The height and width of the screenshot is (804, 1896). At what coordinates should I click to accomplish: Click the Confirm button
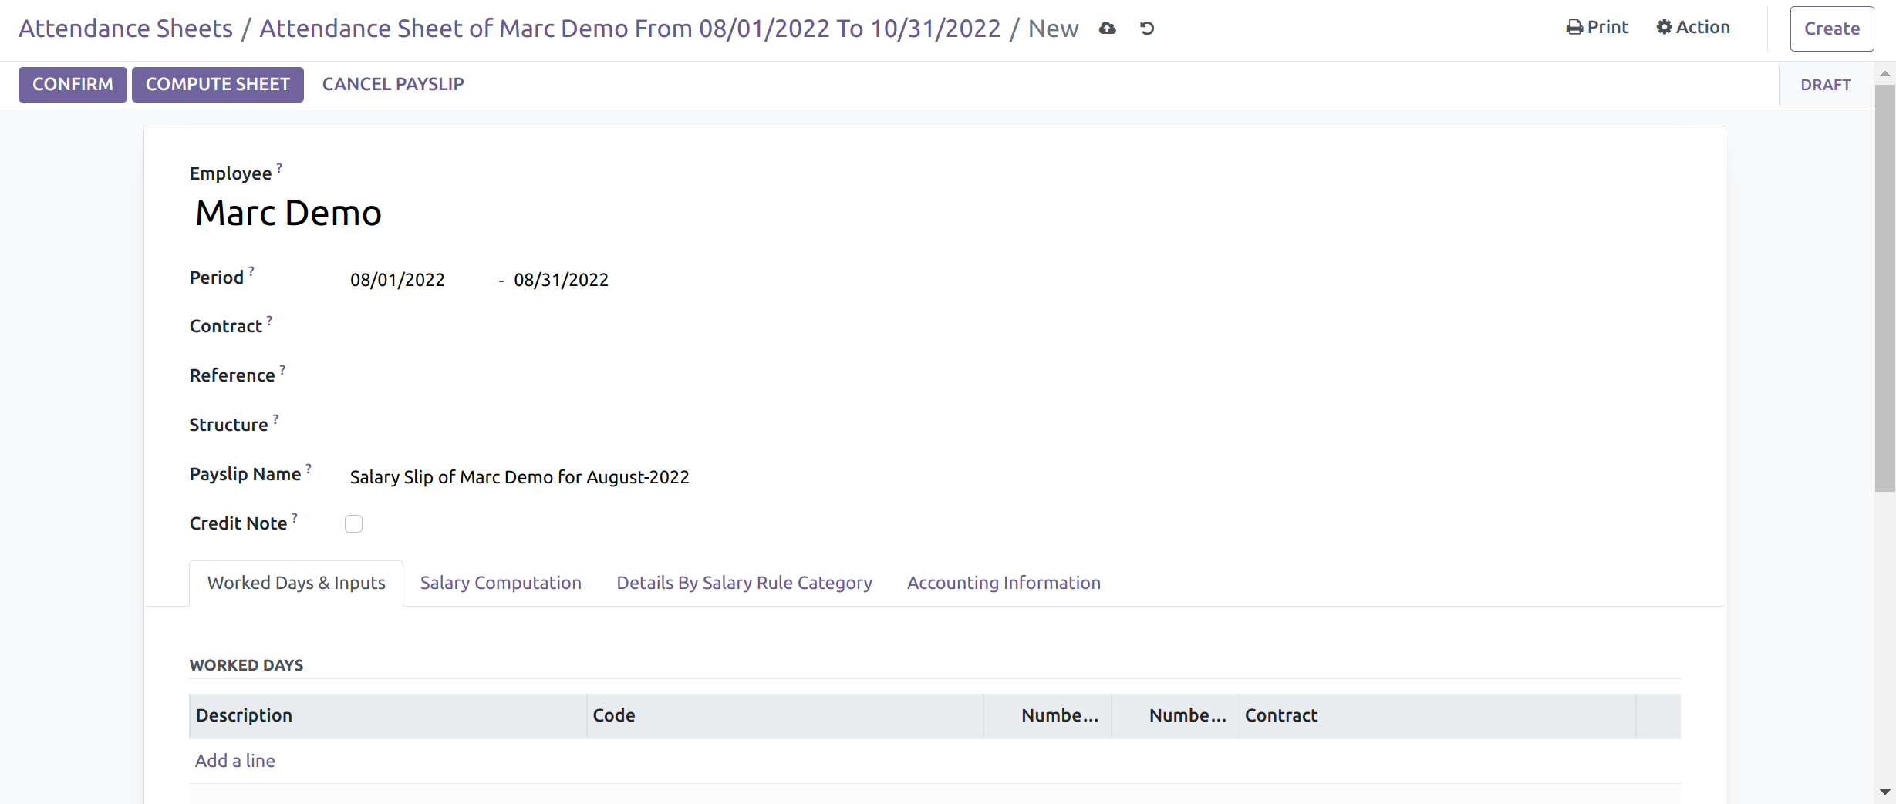tap(73, 85)
